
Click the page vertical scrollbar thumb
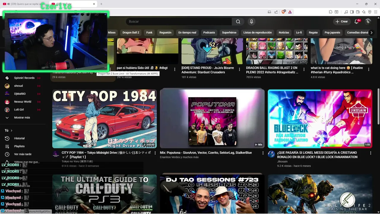click(x=378, y=106)
